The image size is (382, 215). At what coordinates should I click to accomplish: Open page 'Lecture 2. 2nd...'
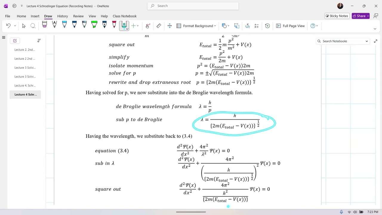(25, 50)
